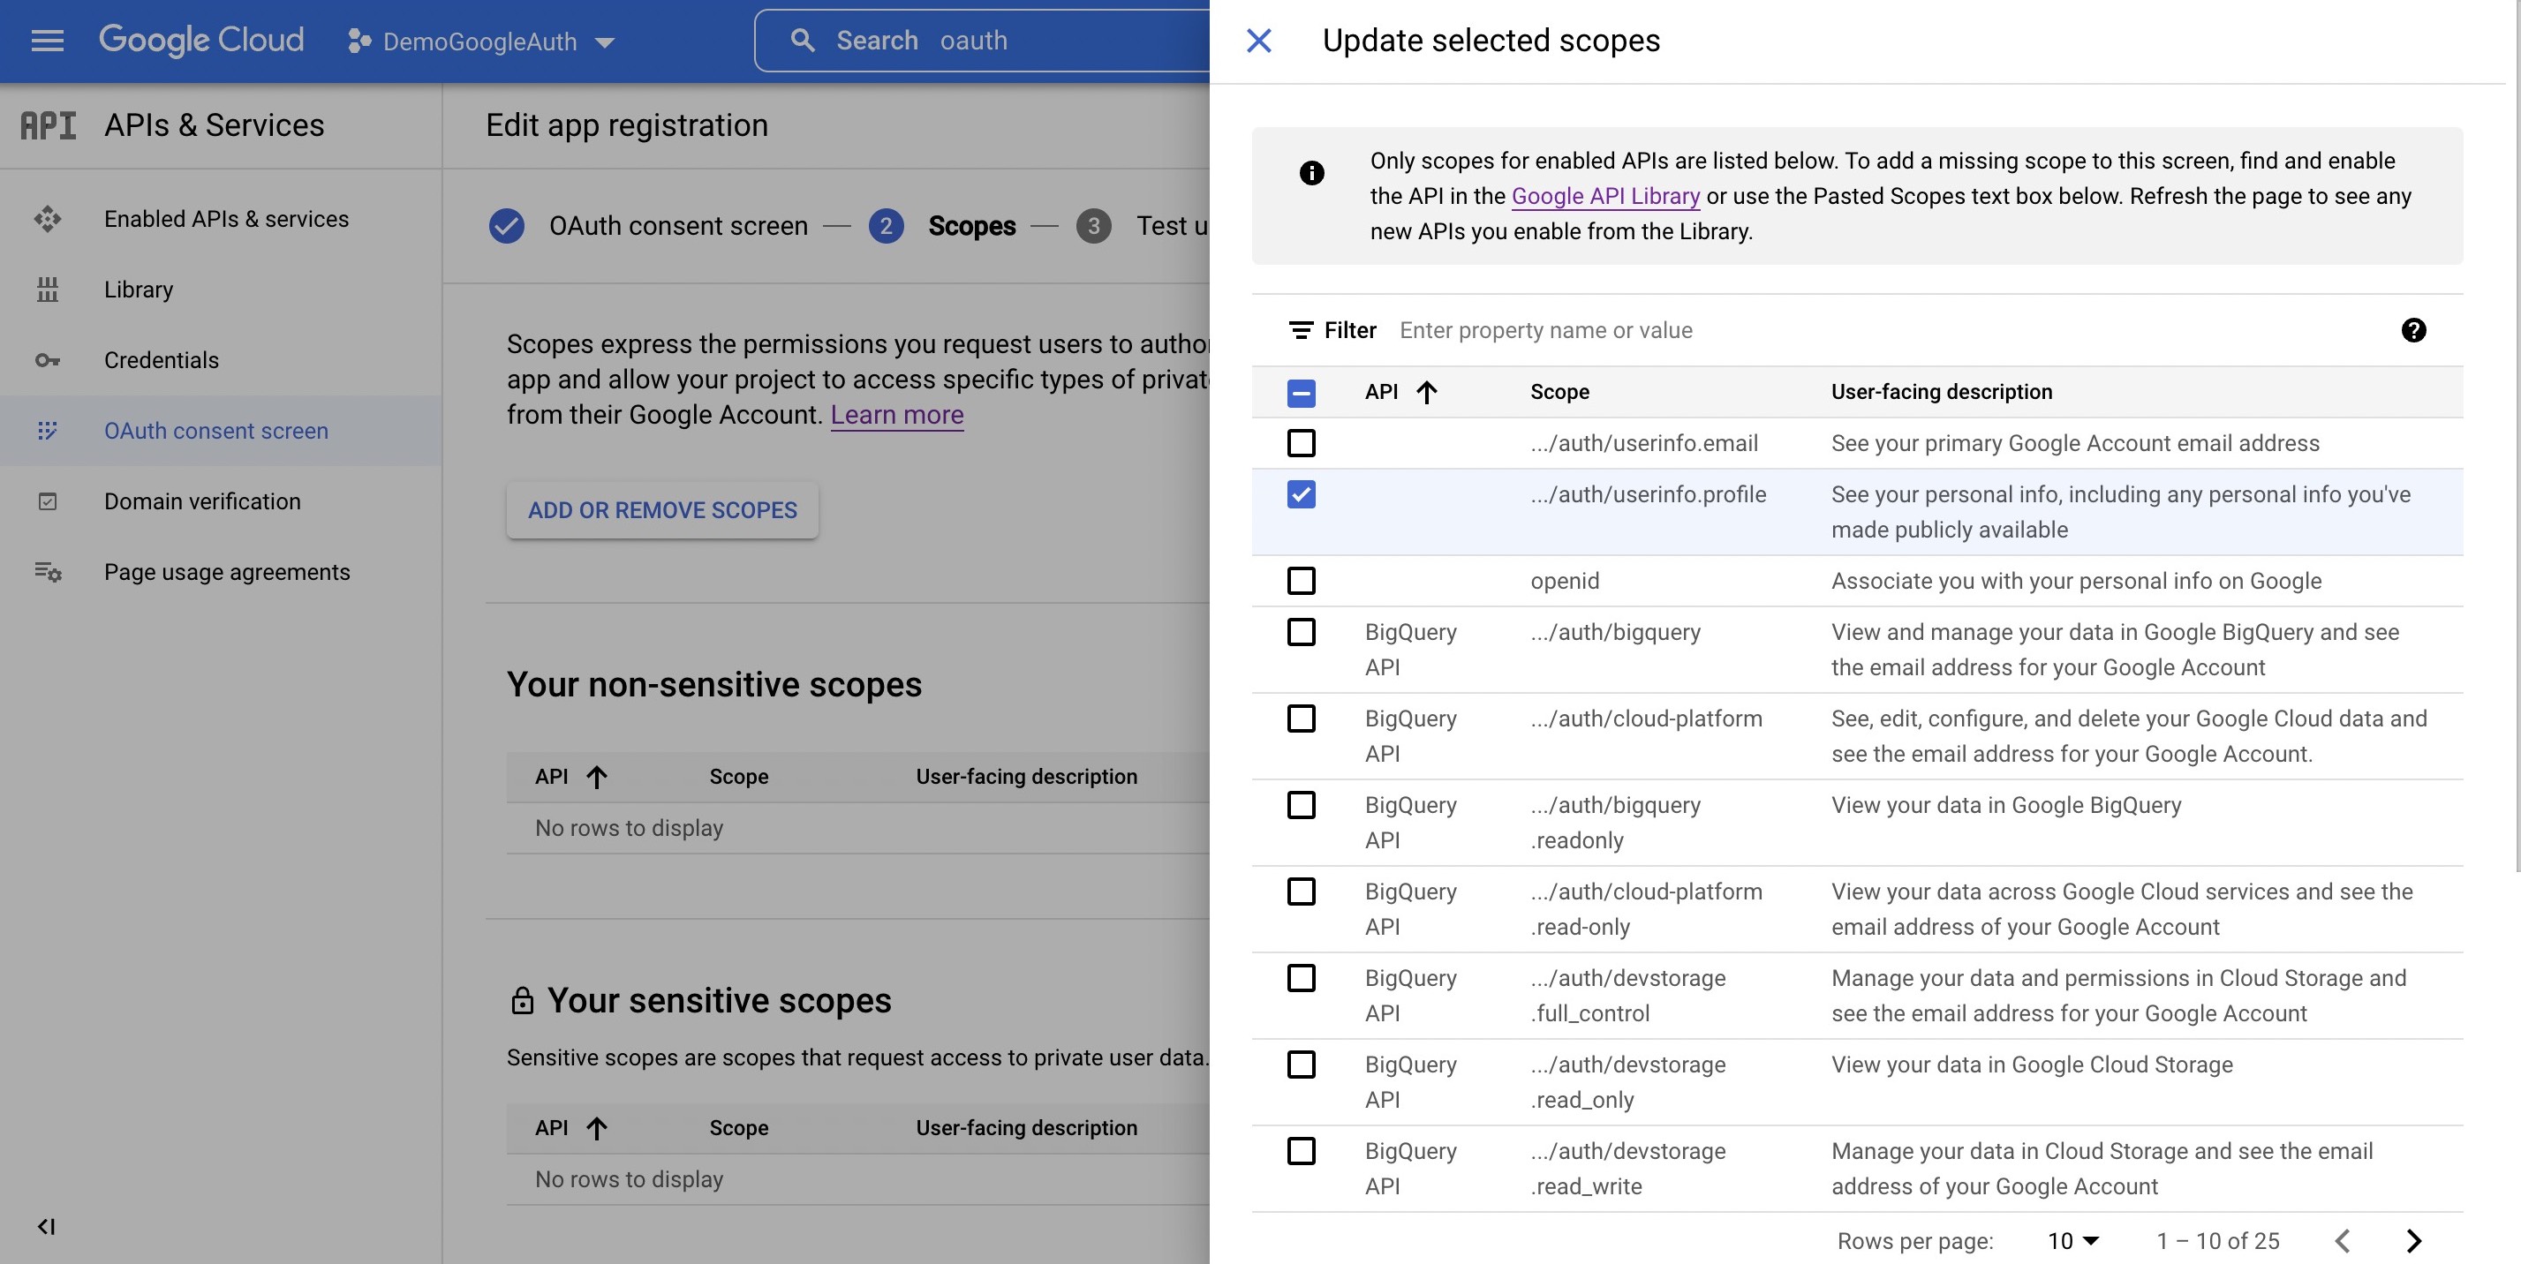Screen dimensions: 2521x1264
Task: Click the info icon in the notice banner
Action: [1312, 173]
